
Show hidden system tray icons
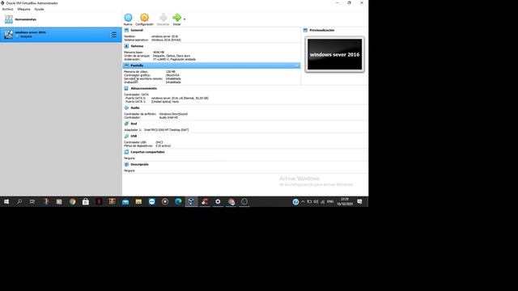point(303,201)
